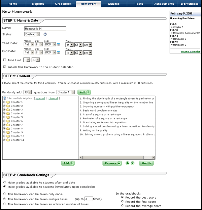Click the Chapter 10 folder icon
202x210 pixels.
point(8,136)
